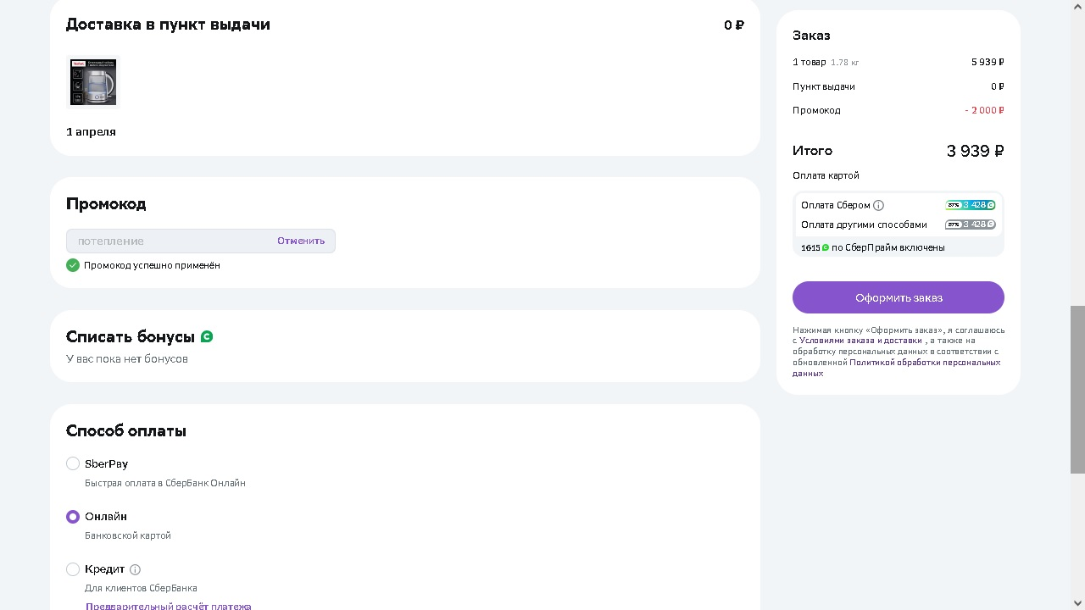1085x610 pixels.
Task: Click the green promo code success checkmark
Action: tap(73, 265)
